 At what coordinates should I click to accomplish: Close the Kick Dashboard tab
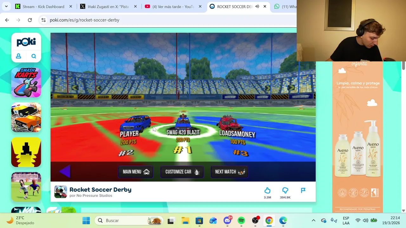[x=71, y=6]
